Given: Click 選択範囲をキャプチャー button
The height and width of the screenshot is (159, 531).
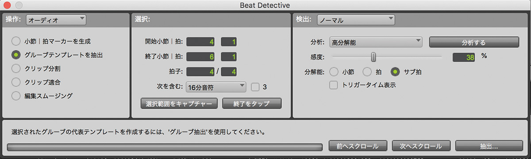Looking at the screenshot, I should pos(179,103).
